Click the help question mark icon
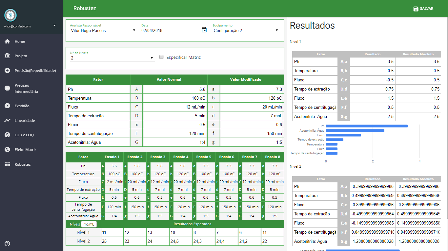The image size is (448, 251). [7, 243]
